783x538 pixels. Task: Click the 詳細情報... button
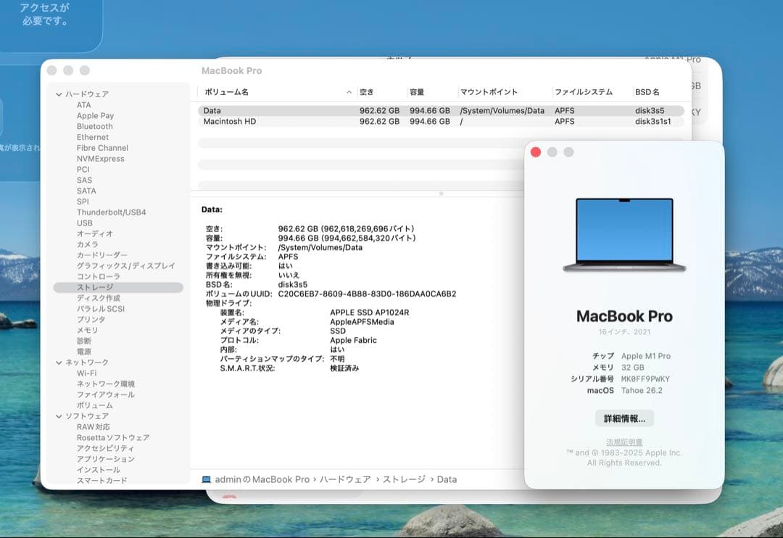(625, 418)
